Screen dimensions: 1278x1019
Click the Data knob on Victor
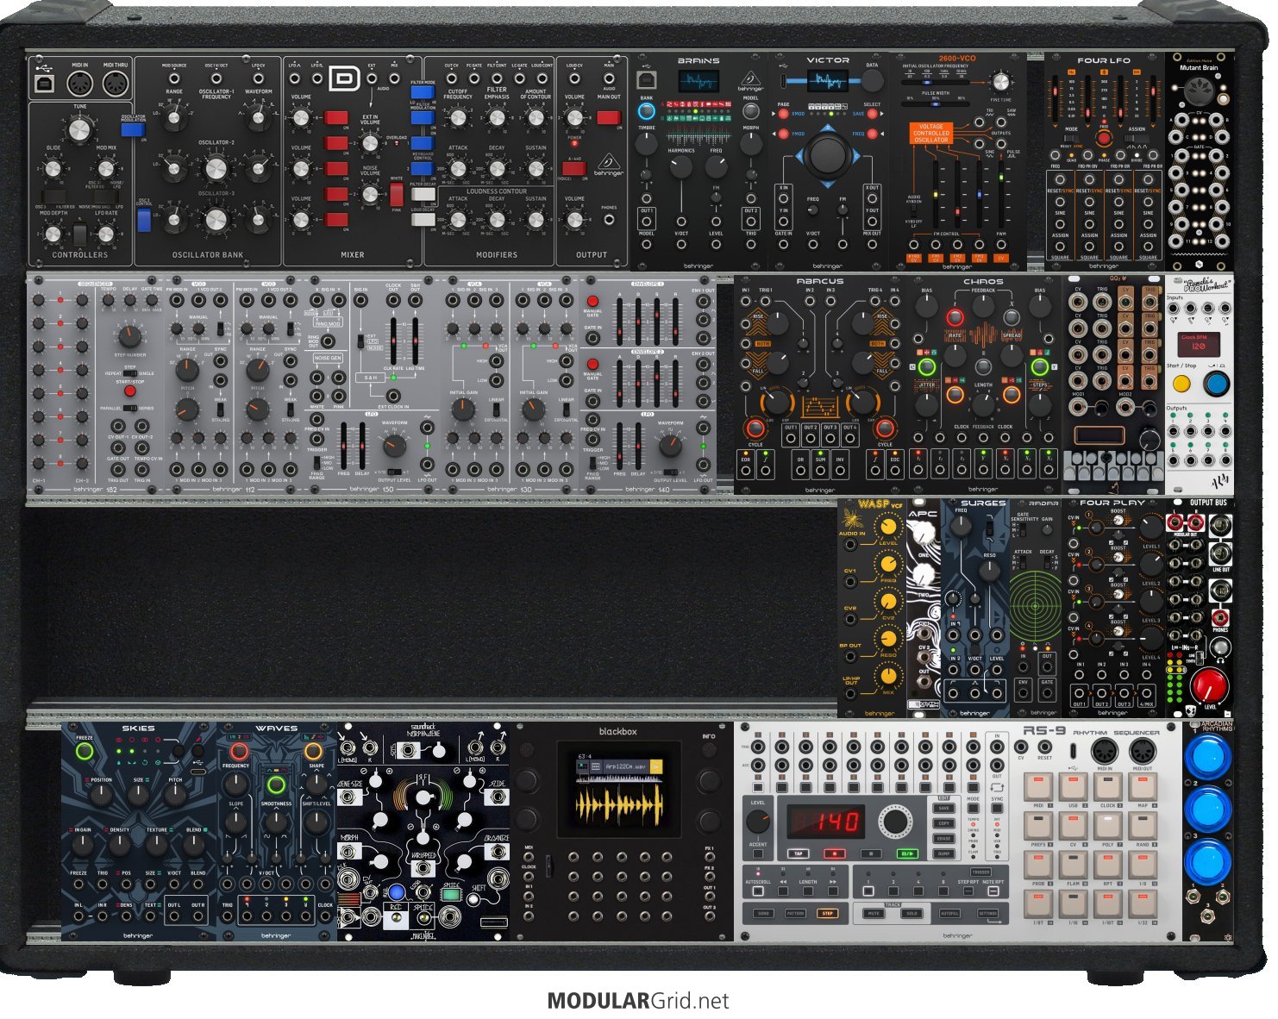(x=872, y=81)
